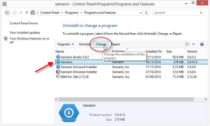Screen dimensions: 210x126
Task: Open more view options dropdown arrow
Action: (194, 44)
